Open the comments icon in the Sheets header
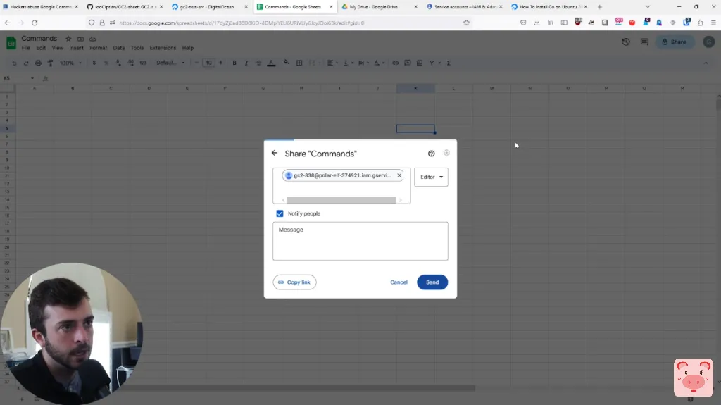This screenshot has height=405, width=721. pos(644,42)
